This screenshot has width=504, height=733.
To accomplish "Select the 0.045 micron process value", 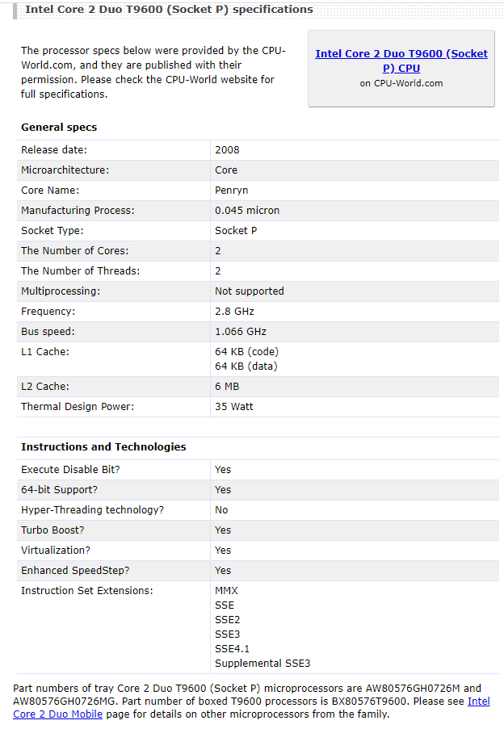I will coord(247,211).
